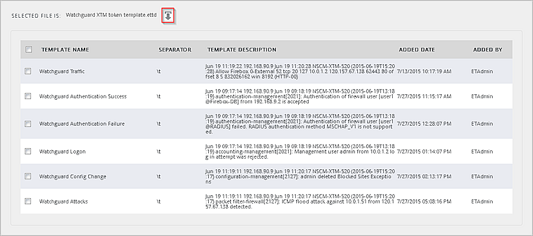Choose the Watchguard Logon template name
533x236 pixels.
62,152
